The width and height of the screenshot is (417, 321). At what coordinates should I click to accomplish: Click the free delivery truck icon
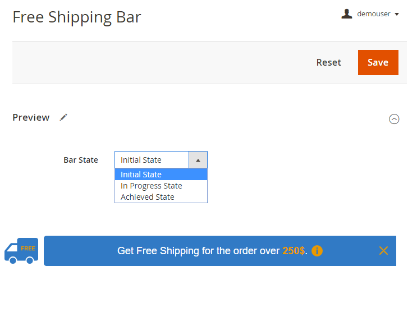(21, 250)
